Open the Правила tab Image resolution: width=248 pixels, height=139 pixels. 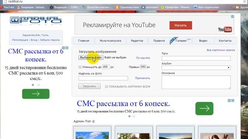159,41
